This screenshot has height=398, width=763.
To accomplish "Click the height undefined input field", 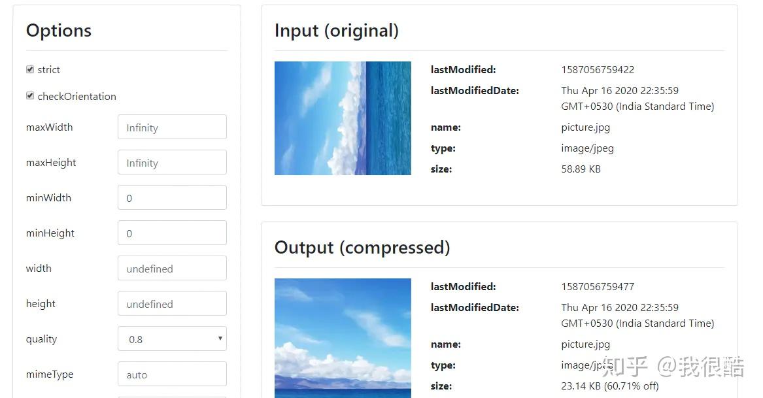I will [172, 303].
